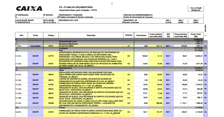The width and height of the screenshot is (224, 117).
Task: Click unit cost 522,13 for PLACA DE OBRA
Action: [x=159, y=46]
